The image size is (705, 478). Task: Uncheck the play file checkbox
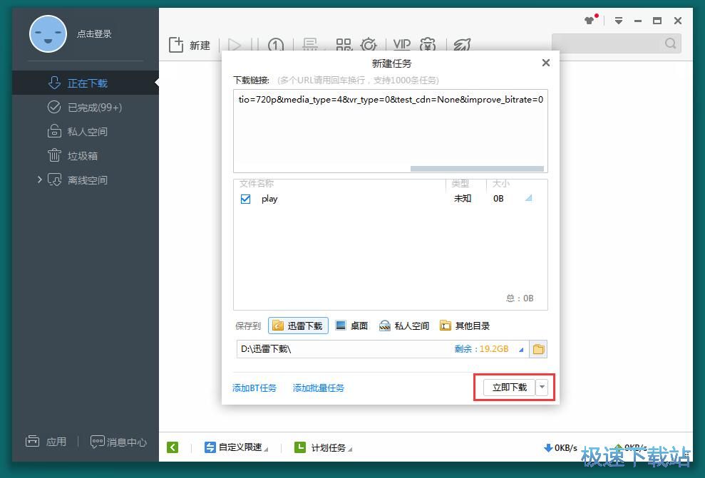245,199
